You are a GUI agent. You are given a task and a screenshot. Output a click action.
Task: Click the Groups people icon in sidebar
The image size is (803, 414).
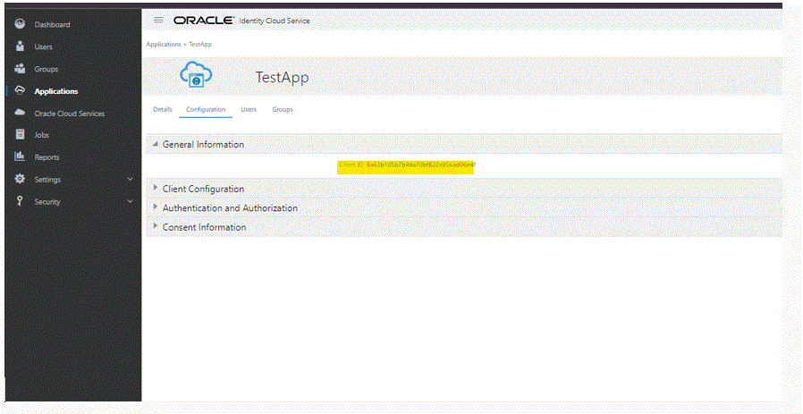coord(20,69)
